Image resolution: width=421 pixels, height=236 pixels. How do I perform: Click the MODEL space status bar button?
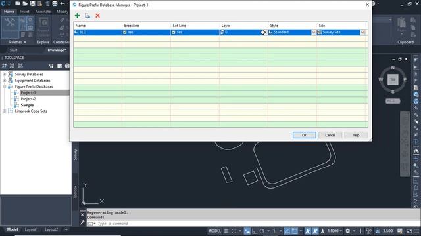coord(214,231)
